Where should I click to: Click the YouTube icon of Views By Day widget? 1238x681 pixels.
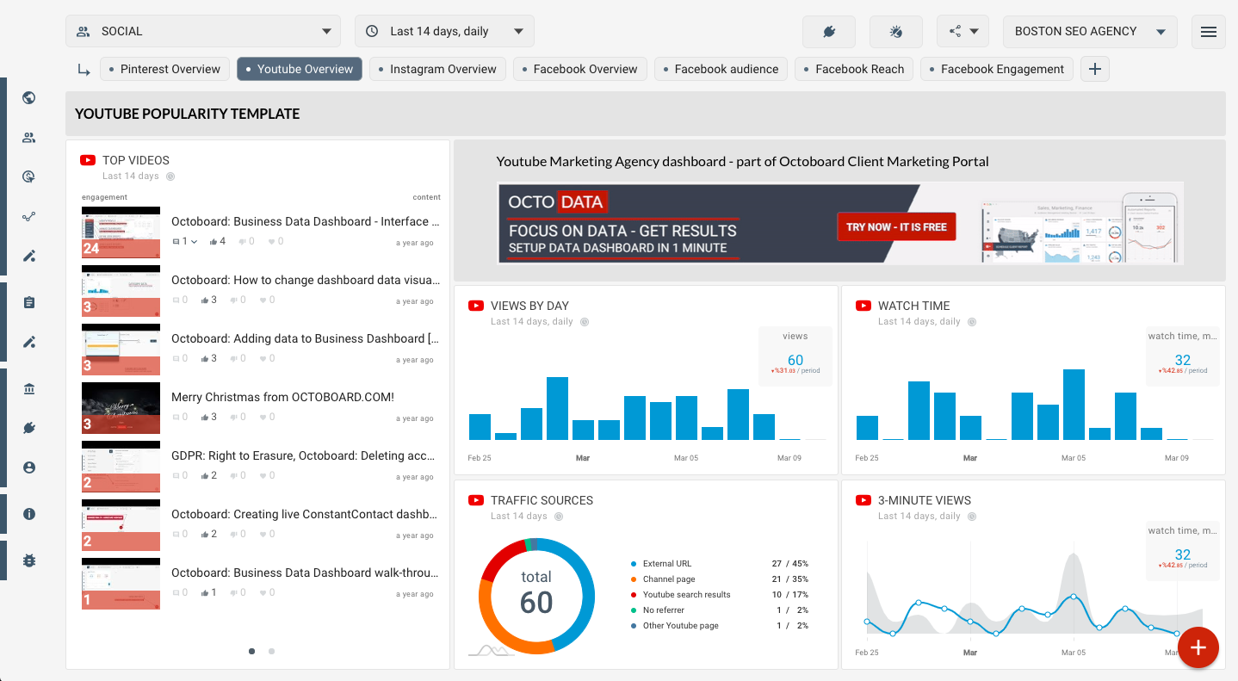476,306
